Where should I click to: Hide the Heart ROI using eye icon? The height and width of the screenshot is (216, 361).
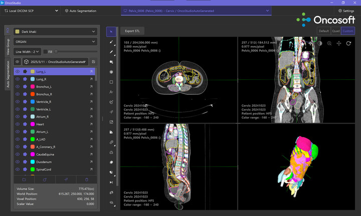[18, 124]
